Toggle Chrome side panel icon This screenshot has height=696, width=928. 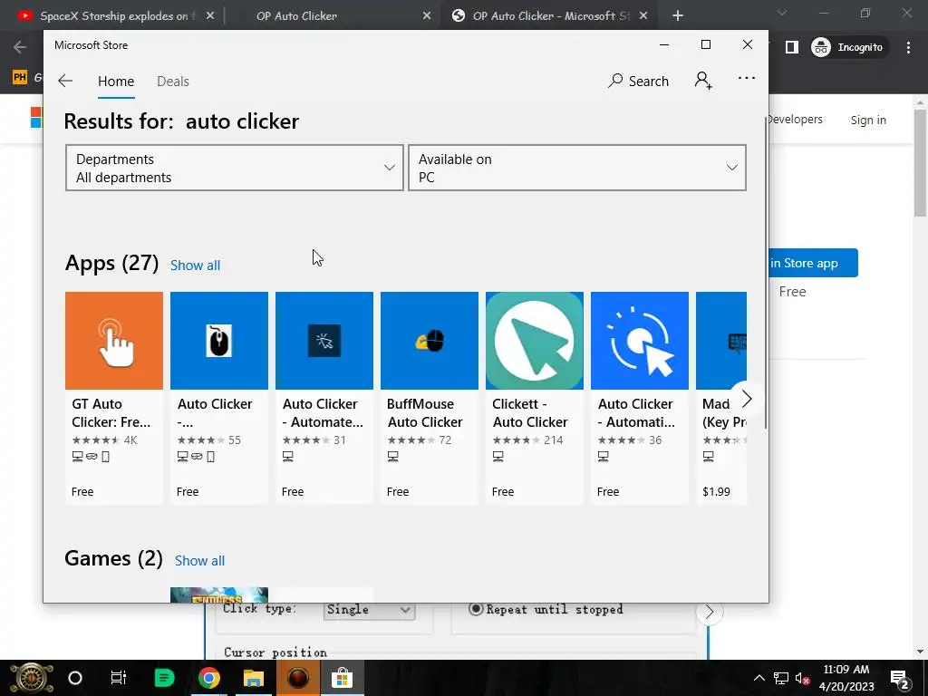tap(792, 47)
